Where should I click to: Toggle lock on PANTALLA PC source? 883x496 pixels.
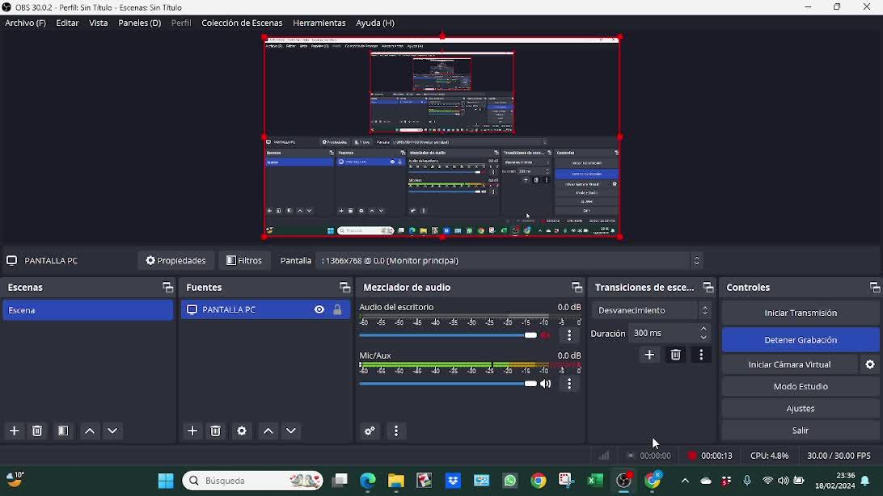coord(337,310)
